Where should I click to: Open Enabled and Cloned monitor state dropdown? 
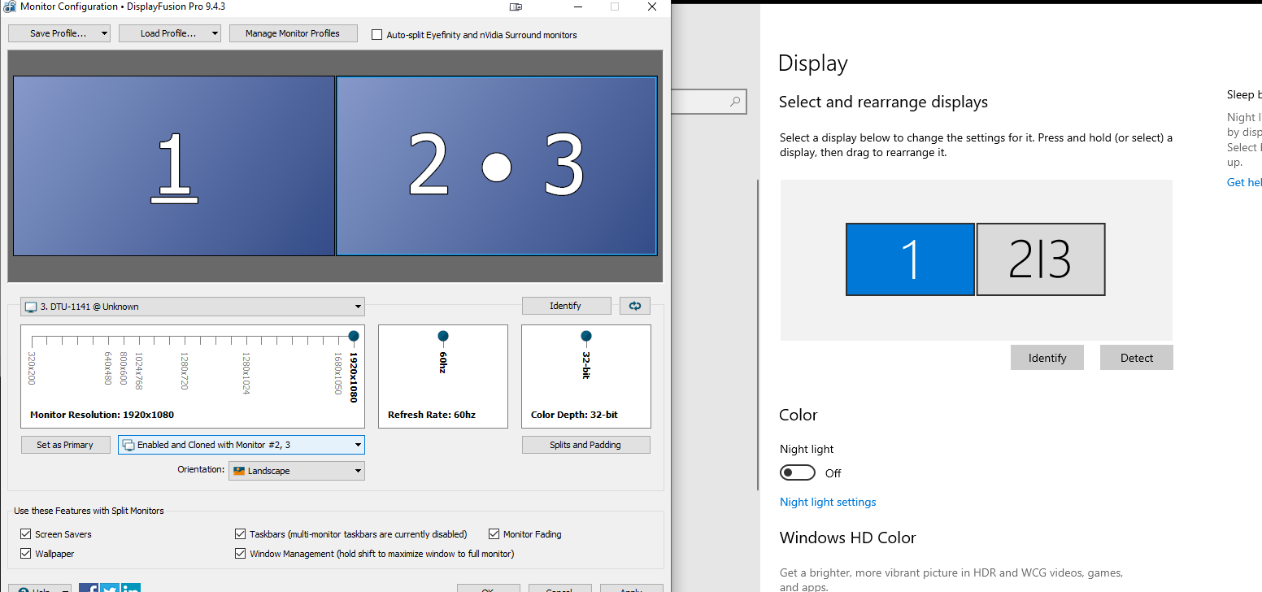point(241,445)
